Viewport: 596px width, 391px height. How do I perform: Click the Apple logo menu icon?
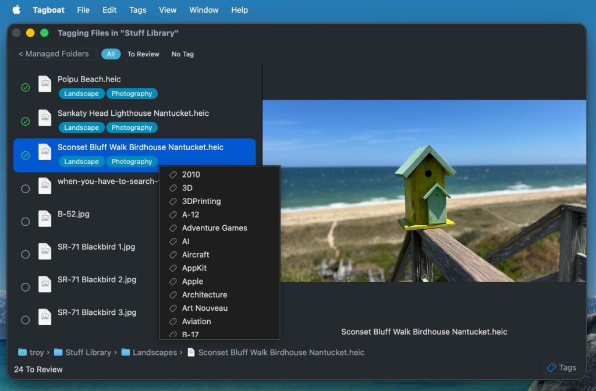16,10
